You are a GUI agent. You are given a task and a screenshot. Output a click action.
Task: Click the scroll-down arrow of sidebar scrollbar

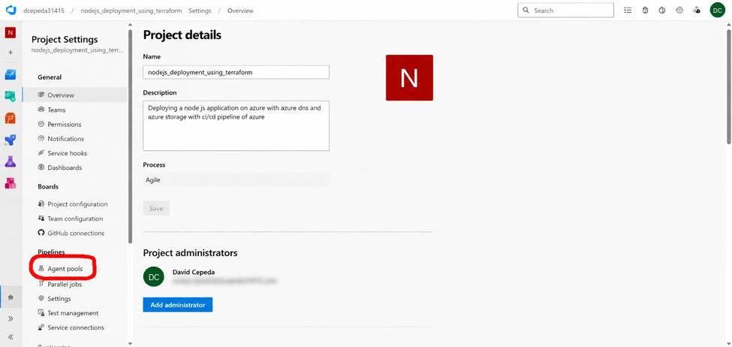(130, 343)
